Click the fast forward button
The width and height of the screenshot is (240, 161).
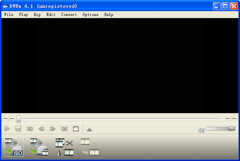coord(53,129)
